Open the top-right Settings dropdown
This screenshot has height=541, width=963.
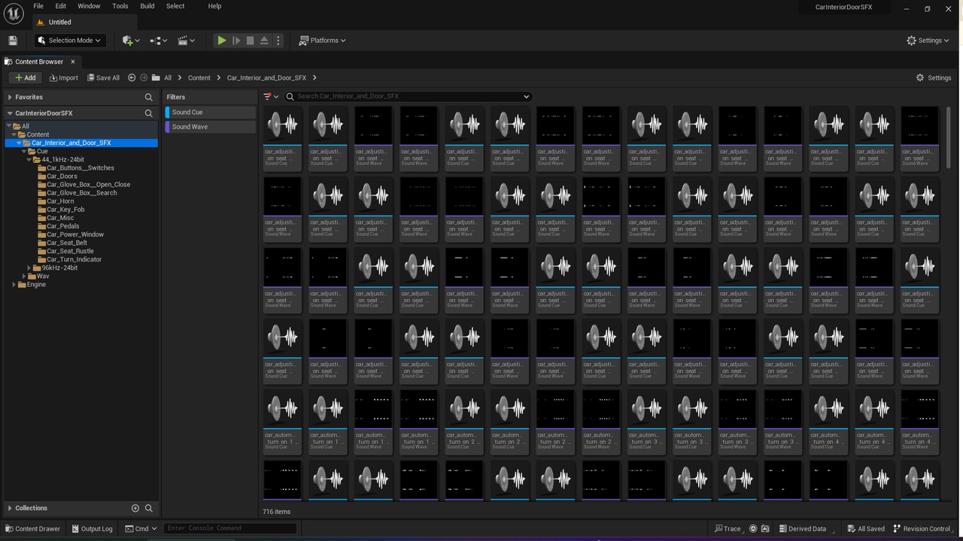click(x=928, y=41)
